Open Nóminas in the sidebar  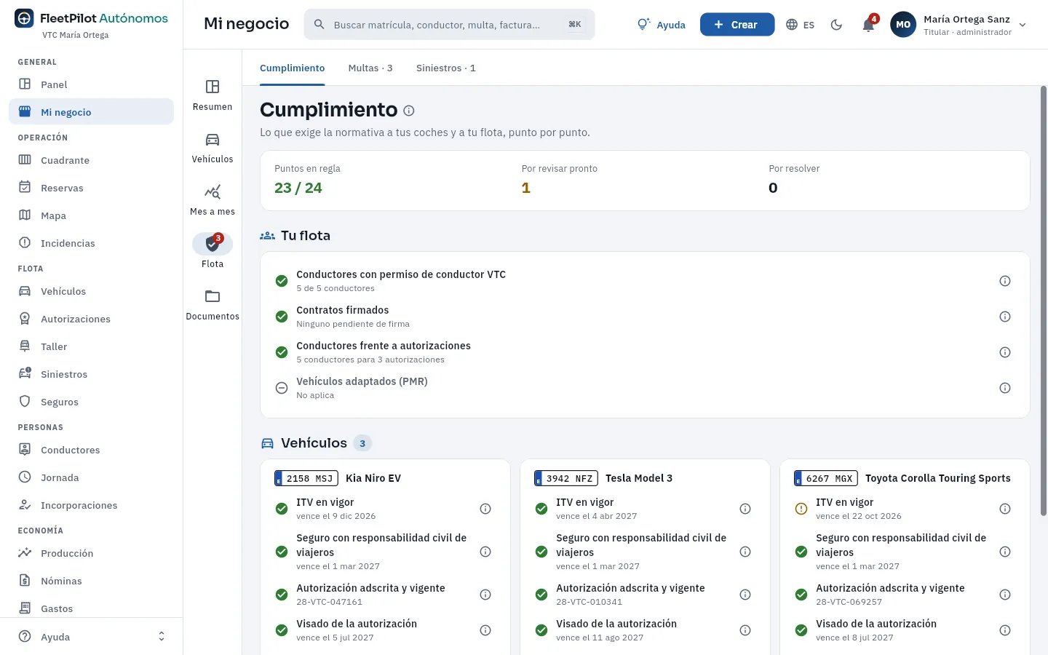[x=91, y=581]
